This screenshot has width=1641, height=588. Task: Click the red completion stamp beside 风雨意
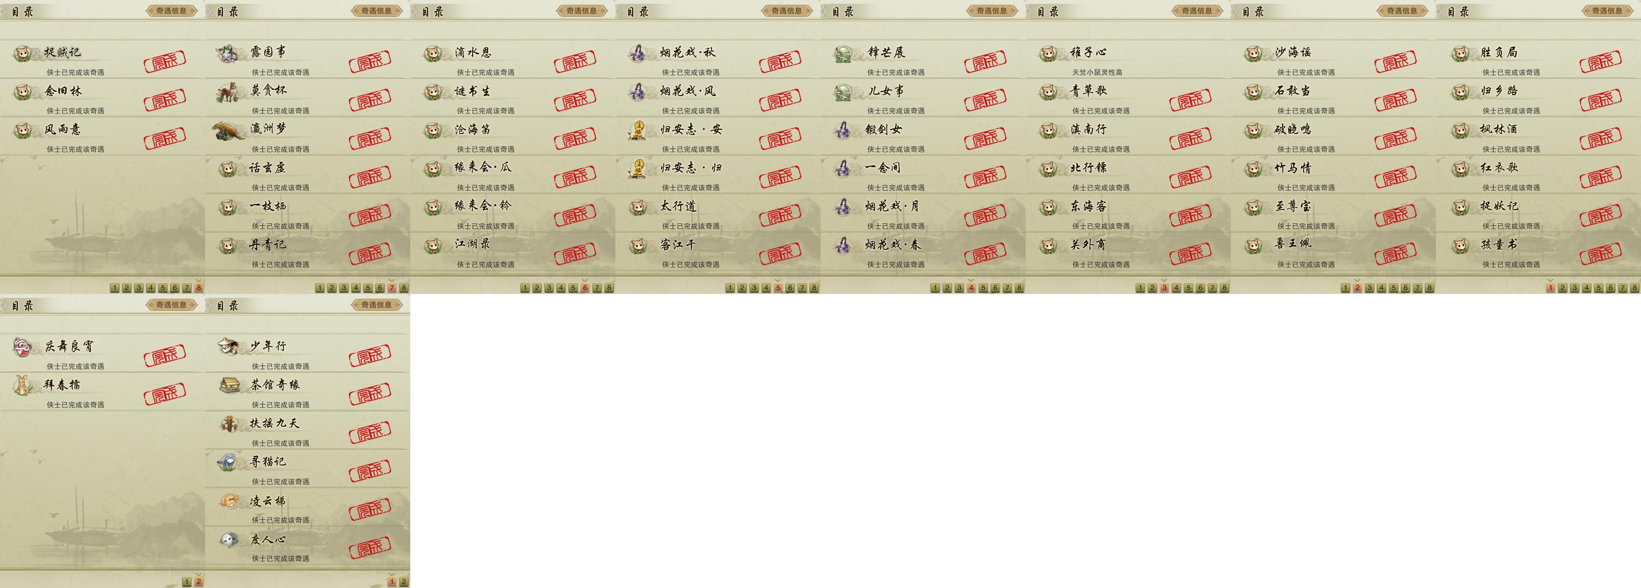point(165,138)
